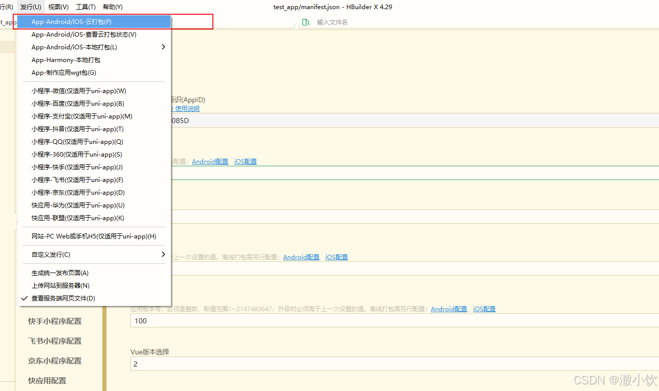The image size is (659, 391).
Task: Click the AppID field ending in 085D
Action: click(415, 121)
